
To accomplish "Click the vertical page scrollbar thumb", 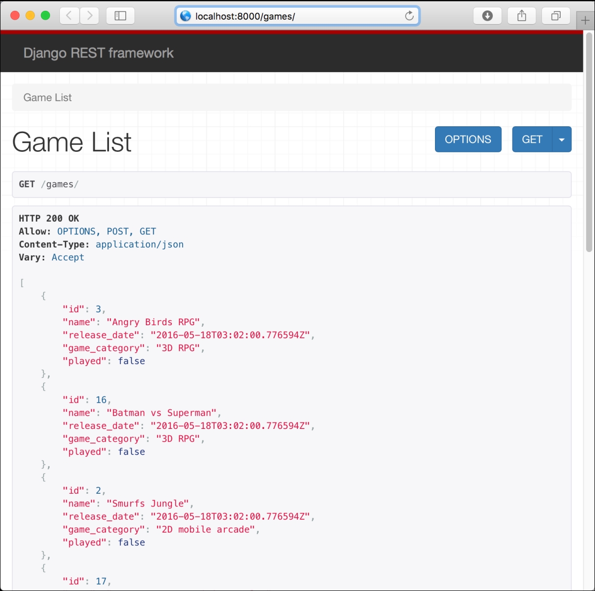I will click(x=589, y=142).
